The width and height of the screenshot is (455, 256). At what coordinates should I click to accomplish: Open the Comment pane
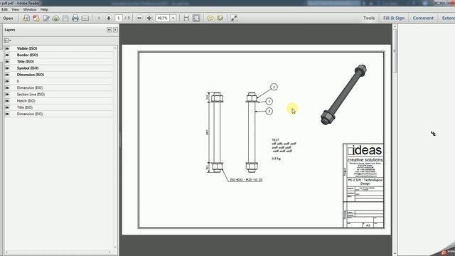click(423, 18)
